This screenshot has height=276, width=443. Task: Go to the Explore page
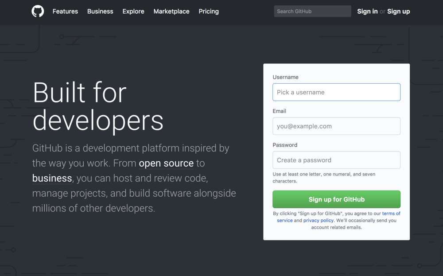pos(133,12)
